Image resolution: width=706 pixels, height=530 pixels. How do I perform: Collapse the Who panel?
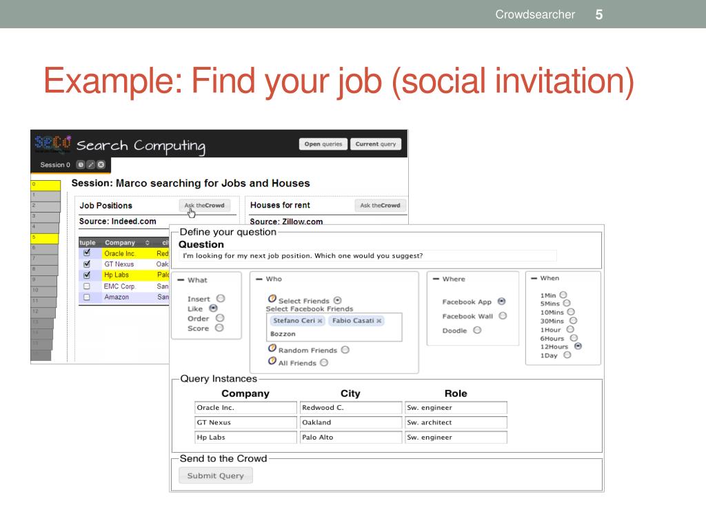[259, 279]
